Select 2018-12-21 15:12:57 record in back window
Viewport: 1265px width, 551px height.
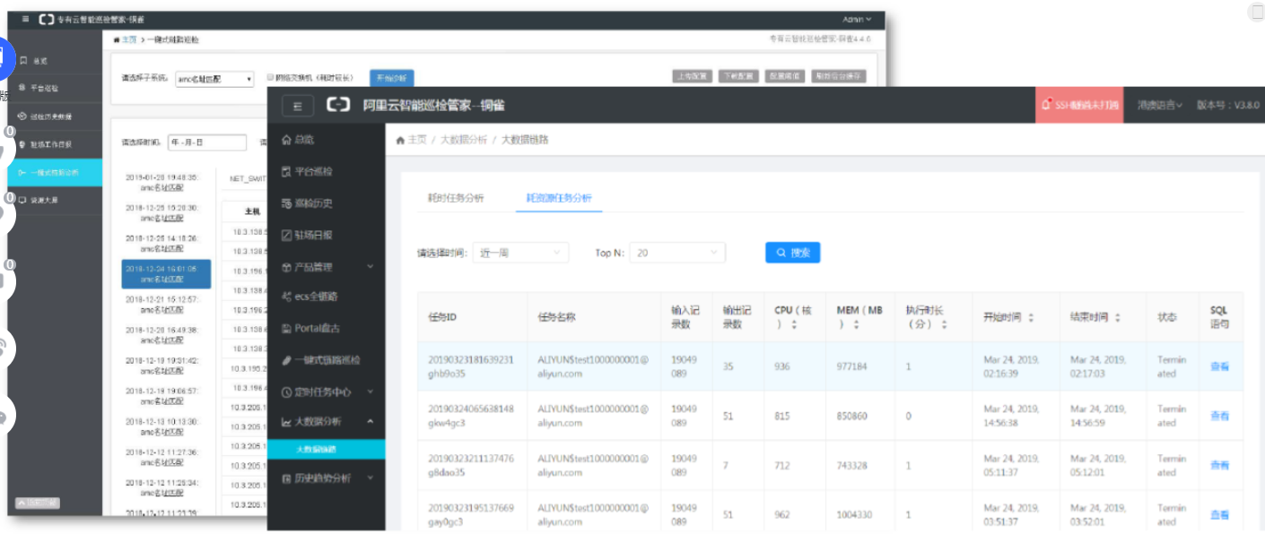[x=162, y=305]
